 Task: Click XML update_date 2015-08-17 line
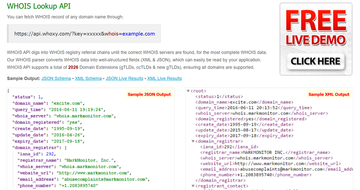point(244,130)
